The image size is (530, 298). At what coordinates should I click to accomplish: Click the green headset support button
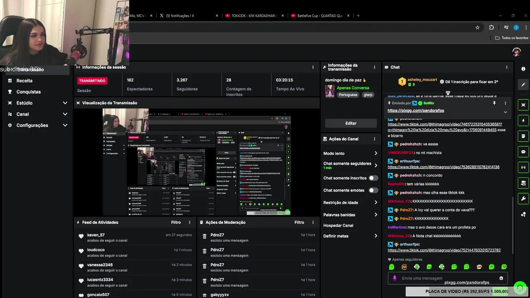[520, 287]
